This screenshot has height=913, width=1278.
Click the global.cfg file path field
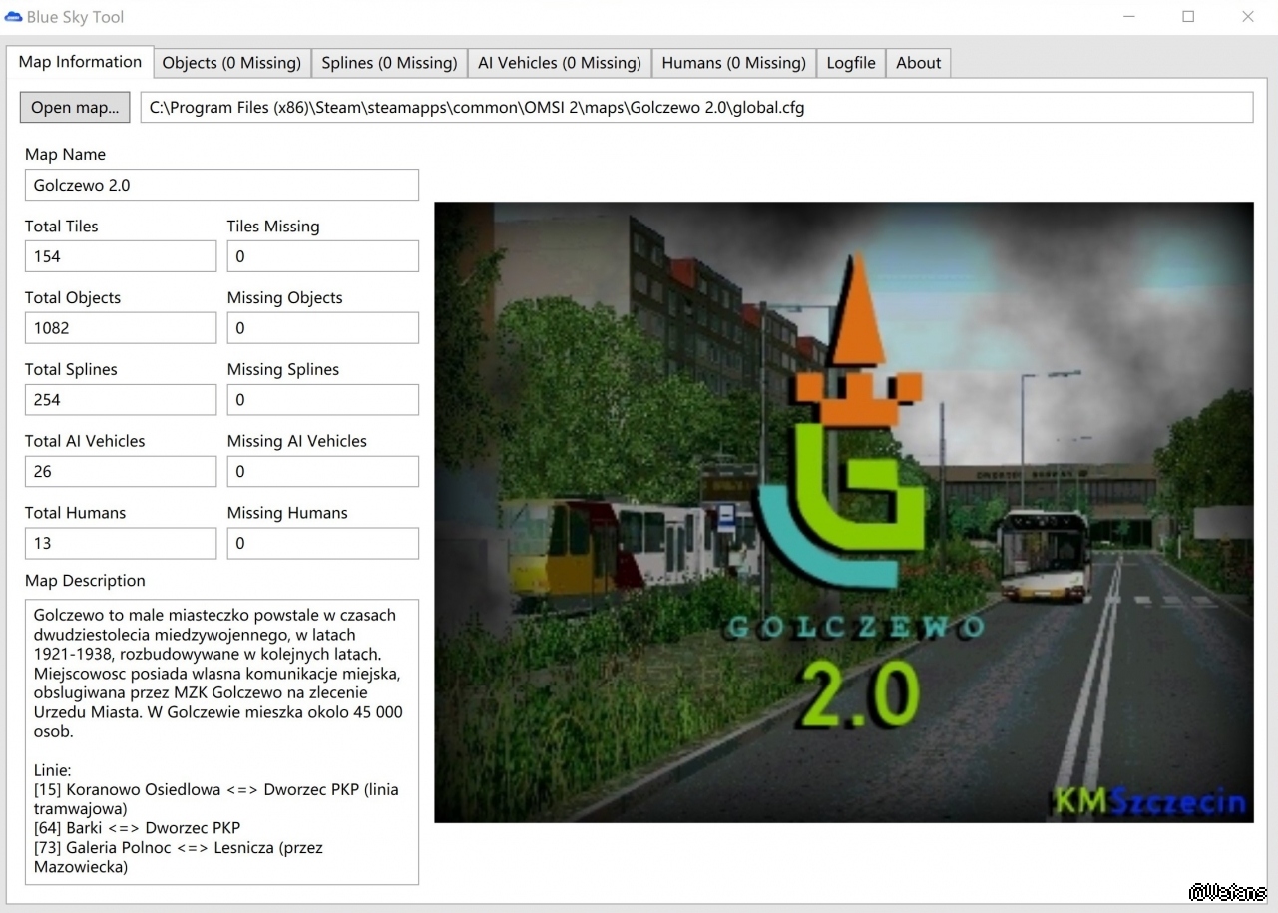click(x=695, y=108)
